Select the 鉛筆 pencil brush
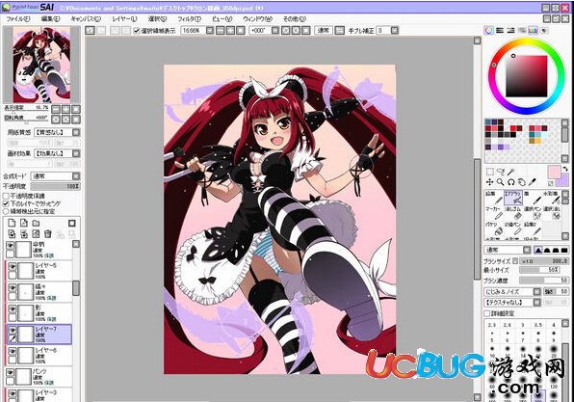The image size is (574, 402). 494,198
